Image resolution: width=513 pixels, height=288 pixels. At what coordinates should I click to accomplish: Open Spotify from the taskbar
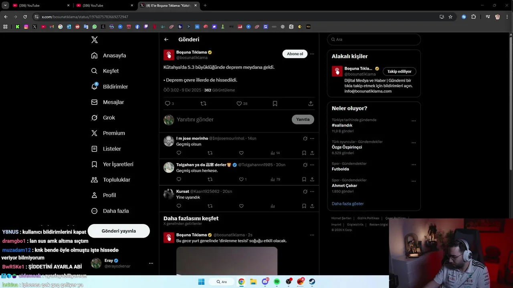coord(277,282)
